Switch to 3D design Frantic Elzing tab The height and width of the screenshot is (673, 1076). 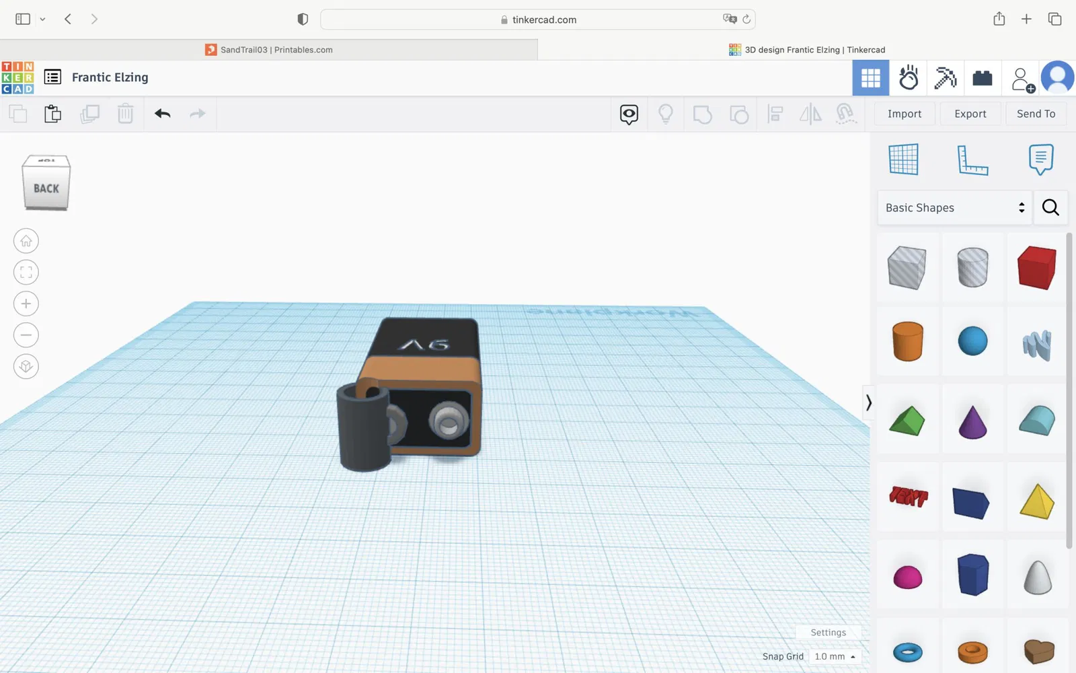[807, 50]
